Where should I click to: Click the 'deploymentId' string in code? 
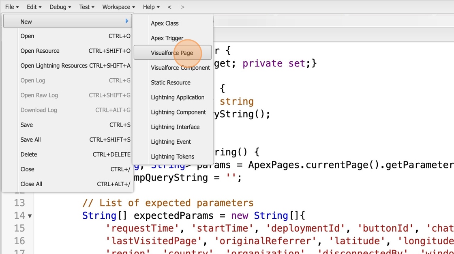306,228
